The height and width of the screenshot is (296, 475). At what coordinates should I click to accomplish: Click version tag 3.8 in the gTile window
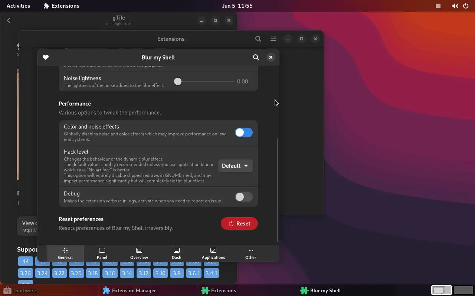tap(177, 273)
